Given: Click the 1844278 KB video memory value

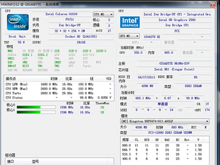Looking at the screenshot, I should pos(152,37).
